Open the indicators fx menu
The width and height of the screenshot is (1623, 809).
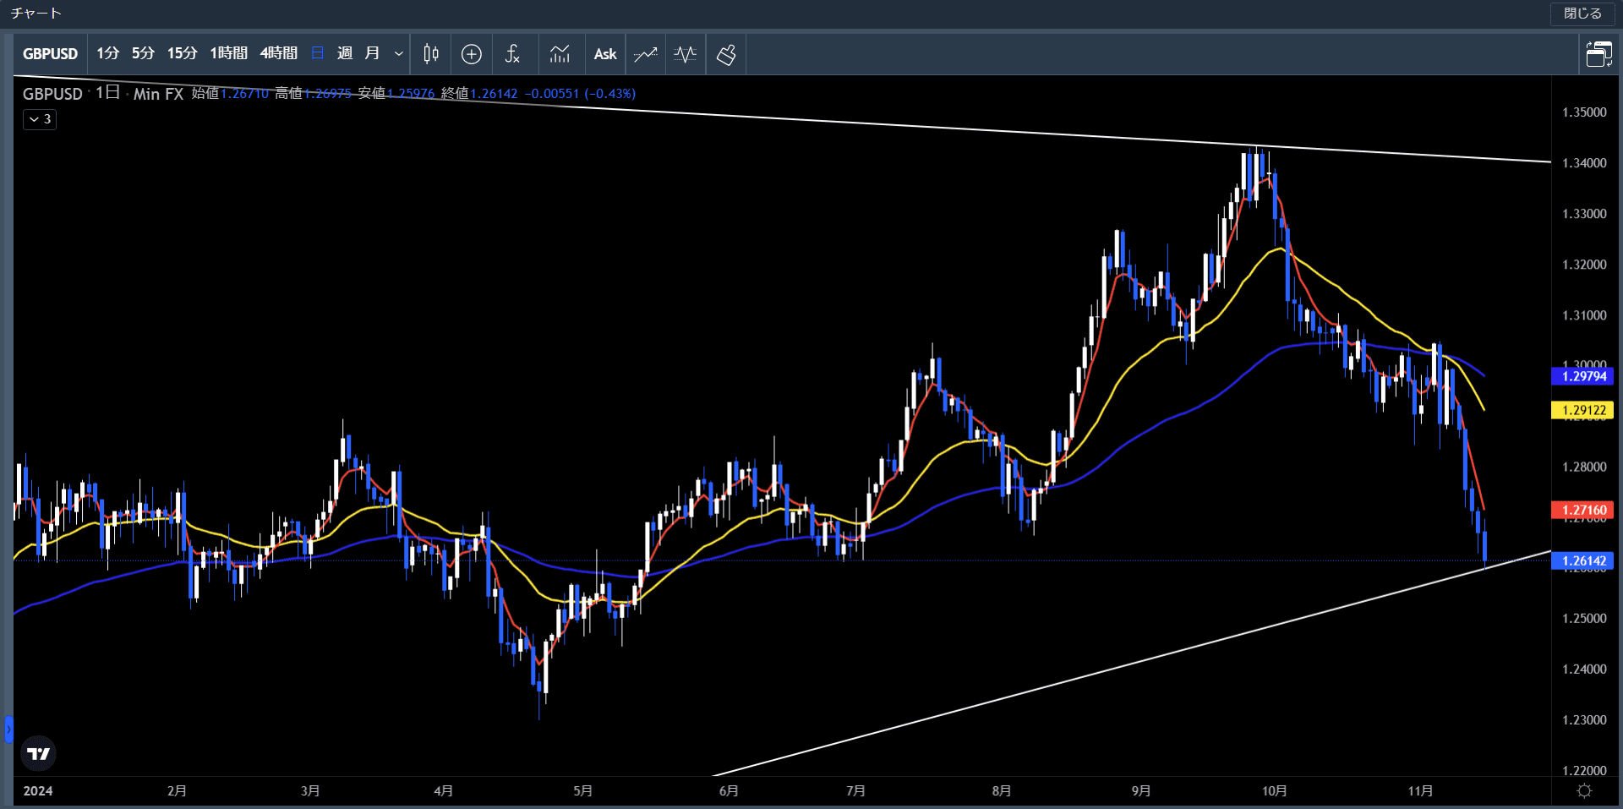512,54
